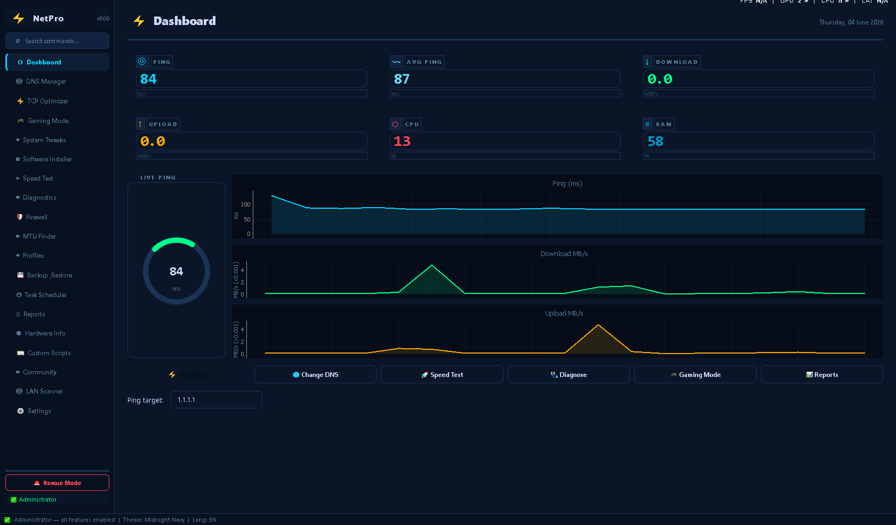The height and width of the screenshot is (525, 896).
Task: Click the red hexagon icon on the CPU card
Action: point(395,124)
